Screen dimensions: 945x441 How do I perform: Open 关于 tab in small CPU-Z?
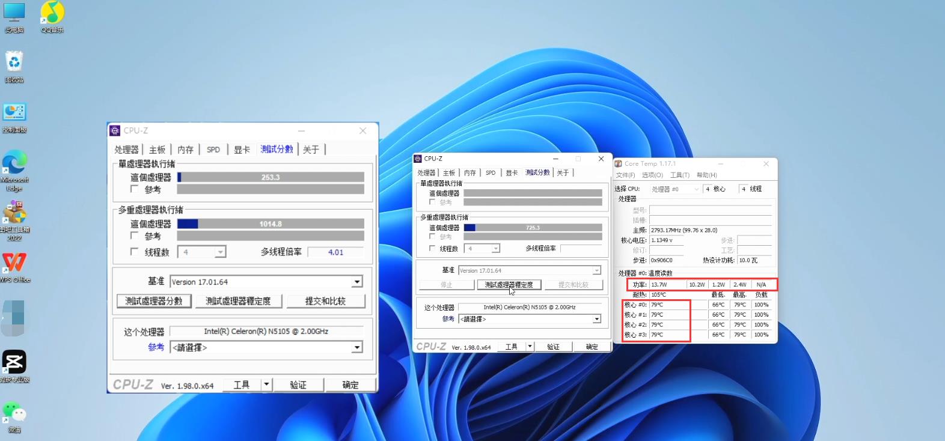coord(563,172)
